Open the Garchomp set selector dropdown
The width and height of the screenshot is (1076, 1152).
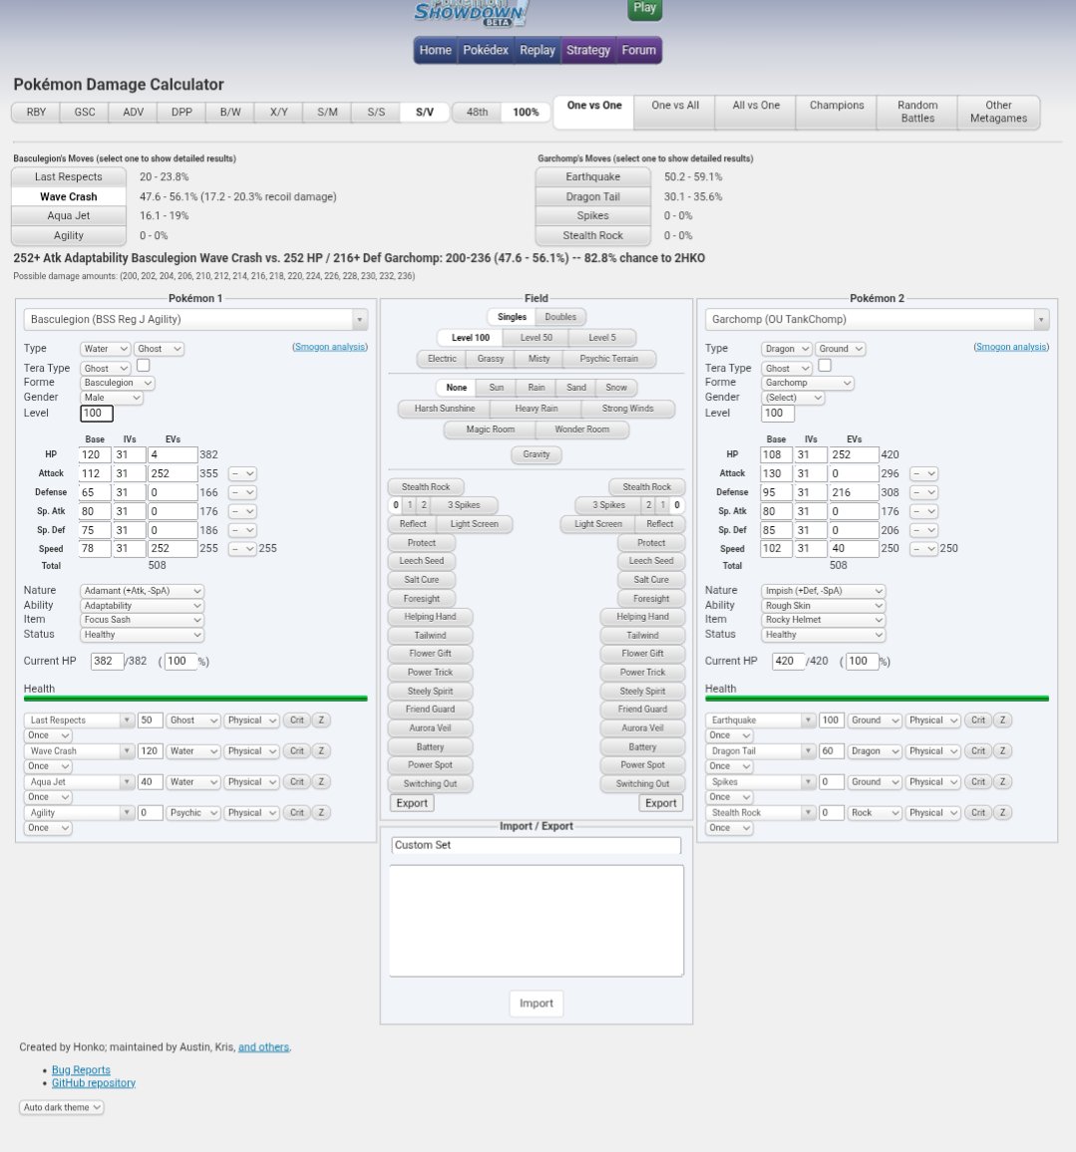tap(877, 320)
